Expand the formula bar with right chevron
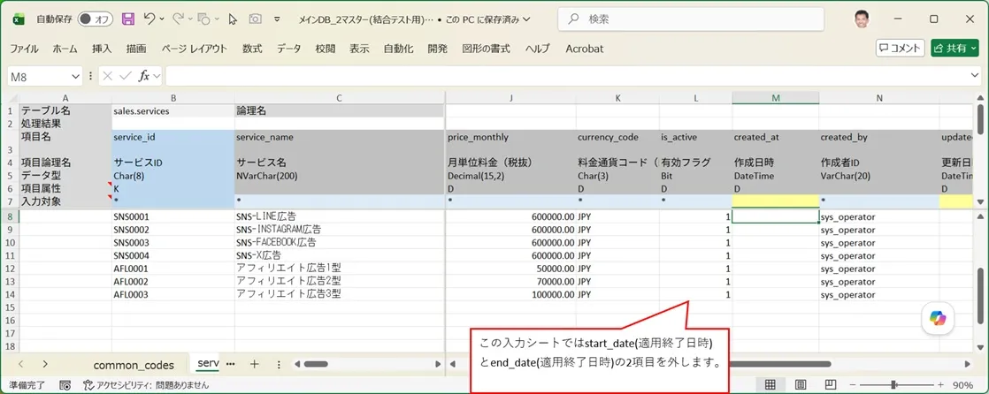Viewport: 989px width, 394px height. (975, 75)
